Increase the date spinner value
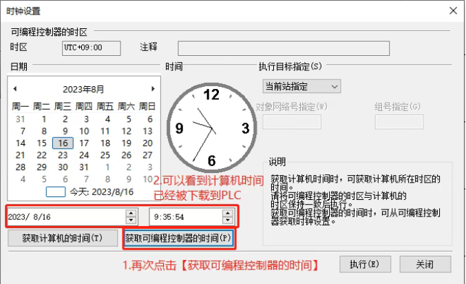466x284 pixels. [x=131, y=213]
